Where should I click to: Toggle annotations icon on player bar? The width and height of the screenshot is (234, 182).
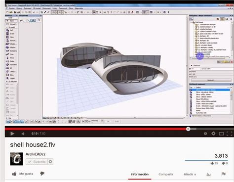pos(205,134)
